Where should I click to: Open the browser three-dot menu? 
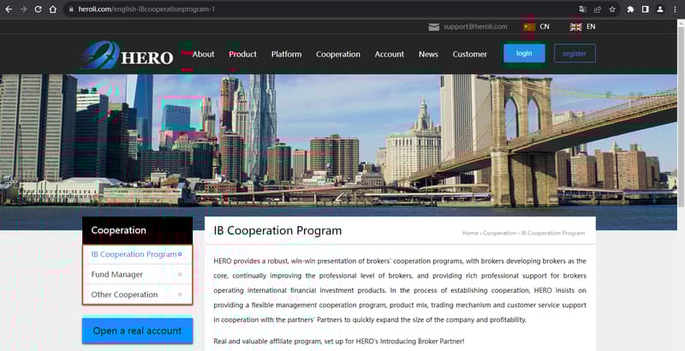[x=675, y=9]
